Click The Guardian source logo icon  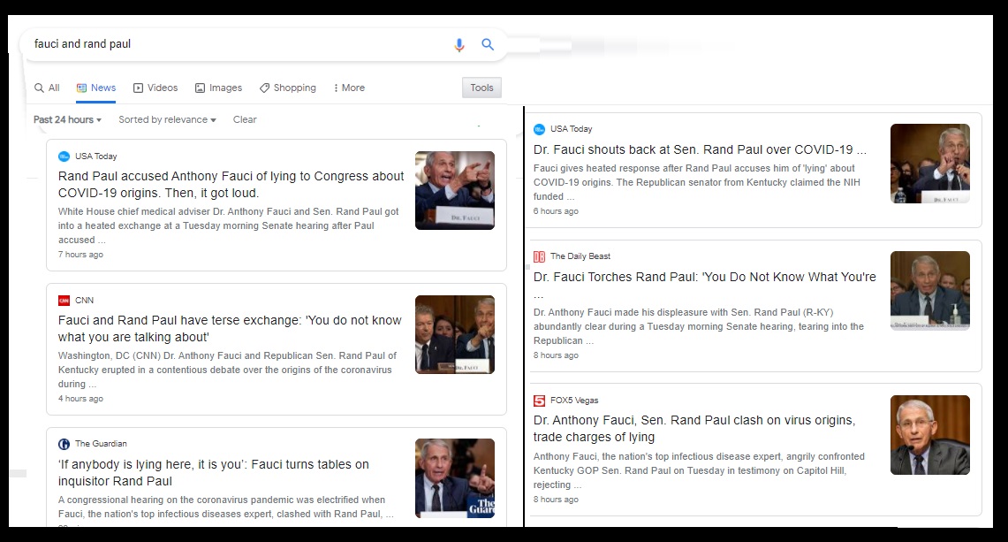(x=64, y=444)
